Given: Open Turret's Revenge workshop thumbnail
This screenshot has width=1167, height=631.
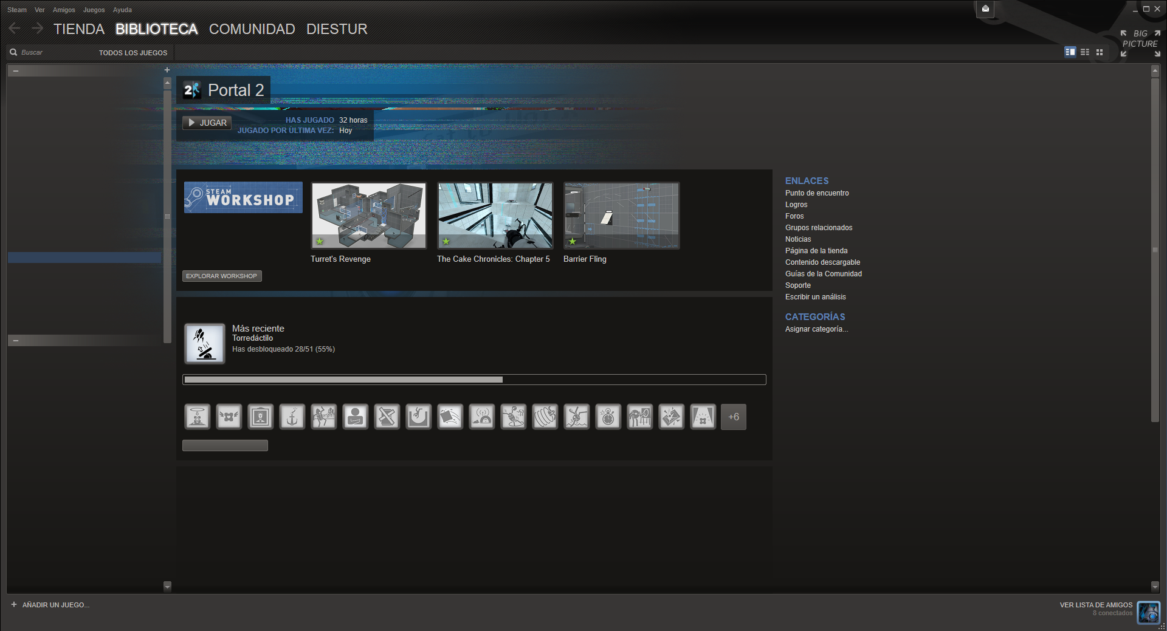Looking at the screenshot, I should click(369, 216).
